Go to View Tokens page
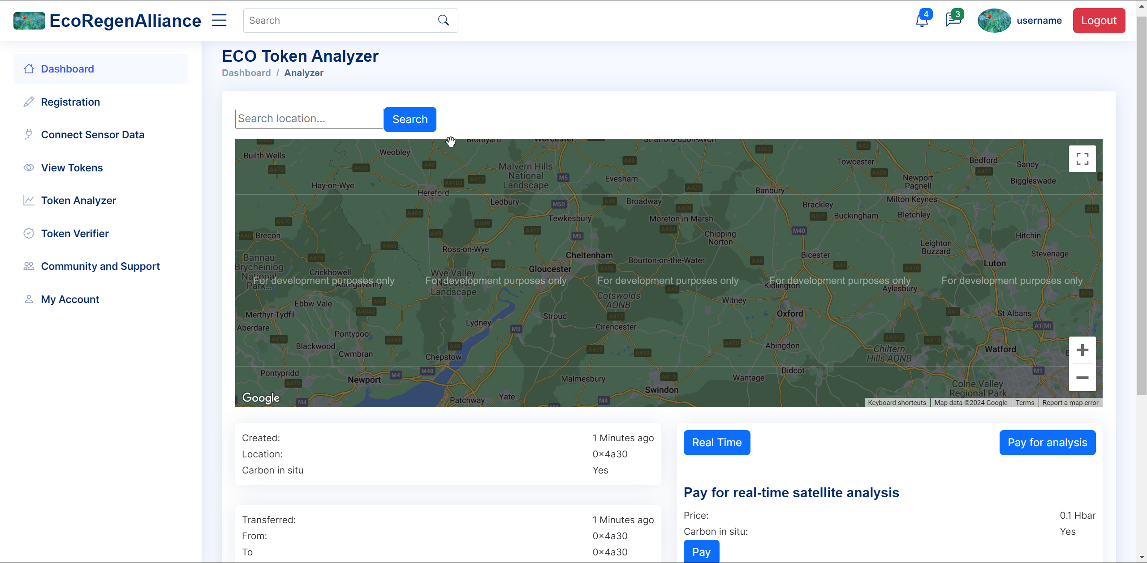 coord(72,168)
